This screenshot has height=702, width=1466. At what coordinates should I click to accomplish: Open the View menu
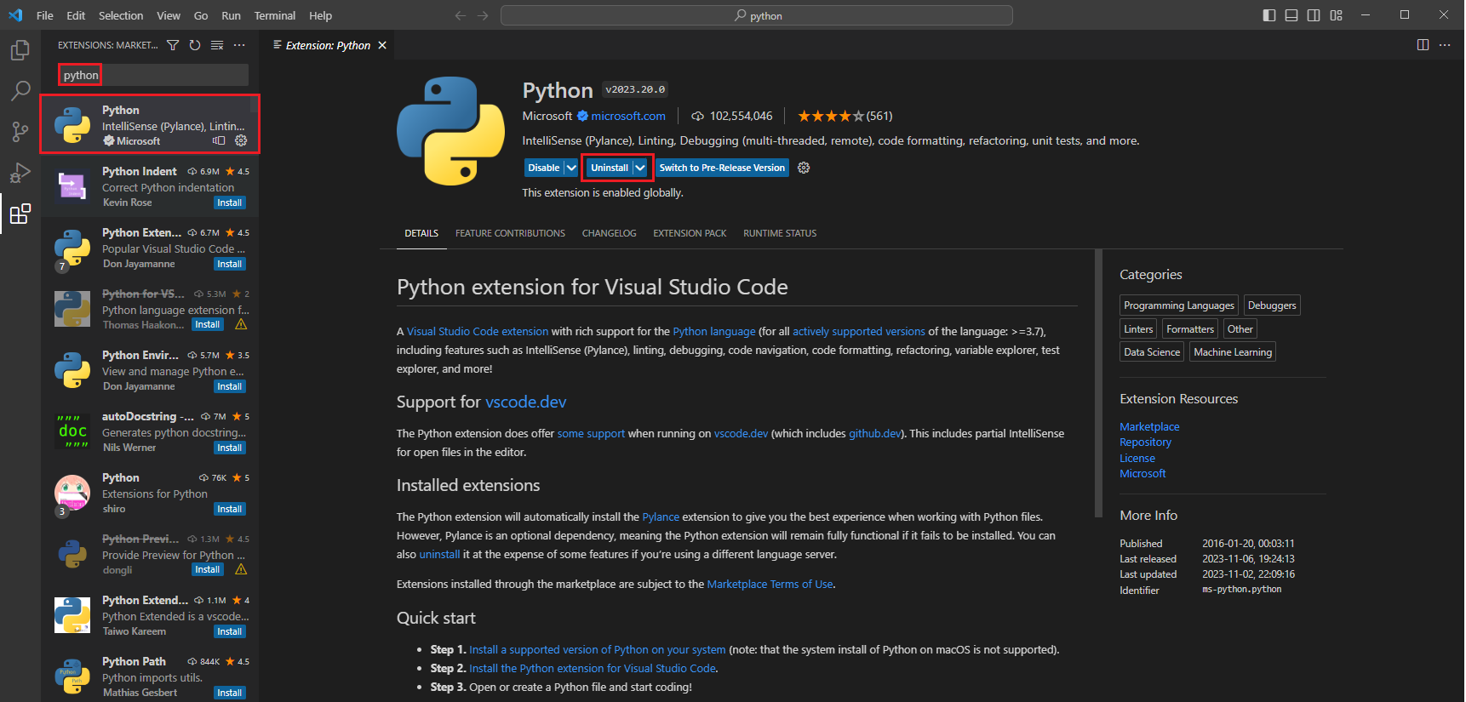pos(169,15)
